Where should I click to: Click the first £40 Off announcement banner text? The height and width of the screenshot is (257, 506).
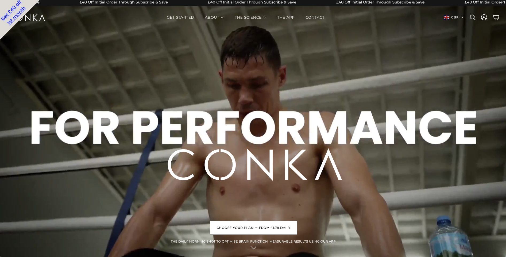124,2
